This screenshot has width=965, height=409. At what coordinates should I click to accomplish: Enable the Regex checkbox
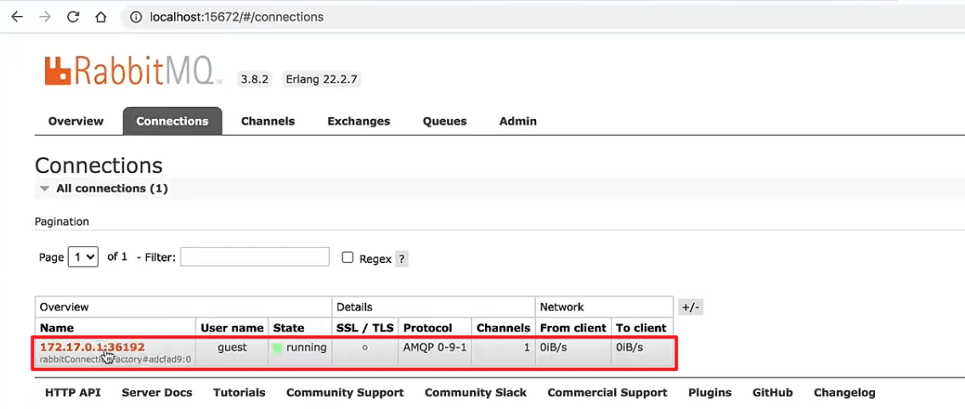click(x=347, y=258)
